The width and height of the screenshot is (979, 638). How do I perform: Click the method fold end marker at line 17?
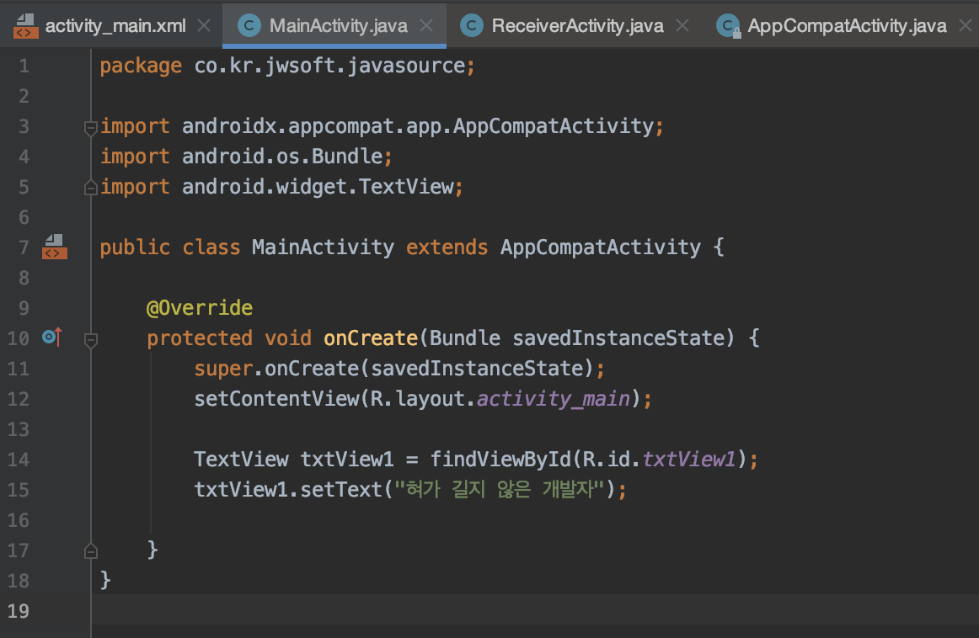click(90, 550)
